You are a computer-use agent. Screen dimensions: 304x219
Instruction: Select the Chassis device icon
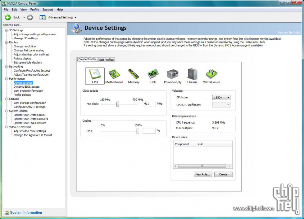pos(192,76)
